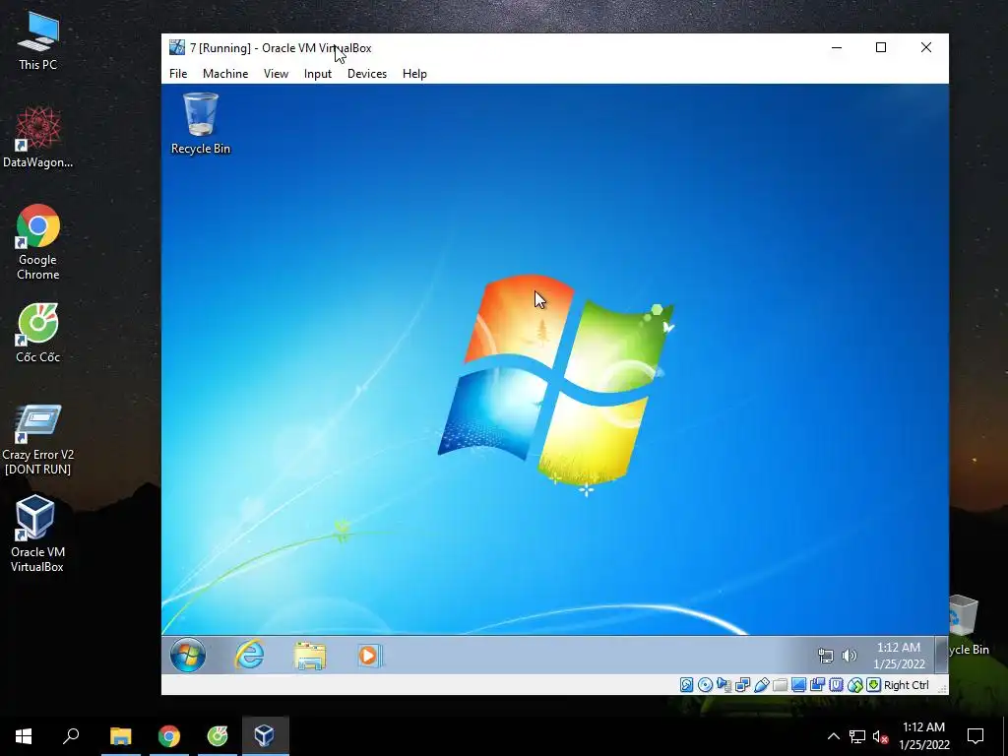The image size is (1008, 756).
Task: Select the Google Chrome shortcut on the host desktop
Action: [x=38, y=242]
